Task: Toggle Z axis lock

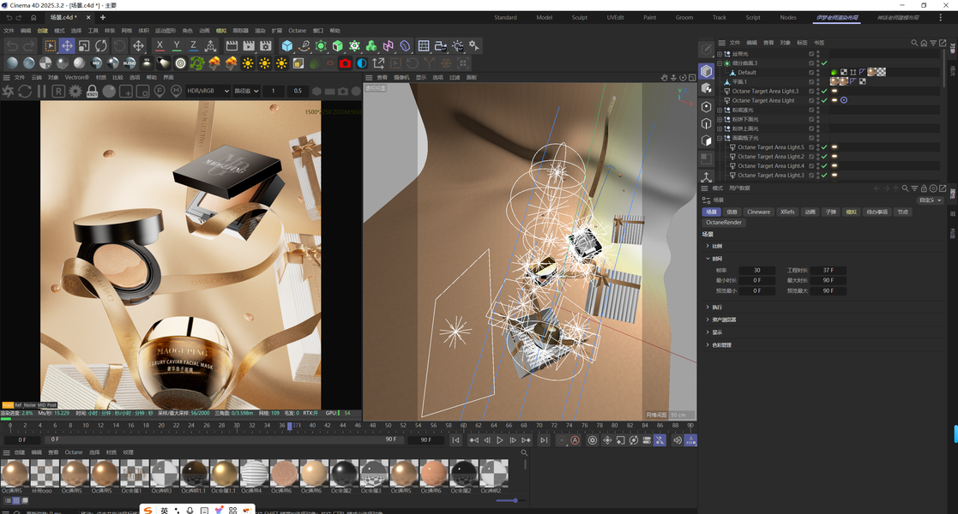Action: click(x=193, y=45)
